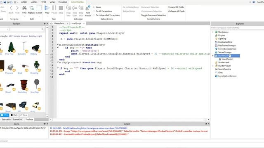Click the Step Over debugger icon
Screen dimensions: 264x148
click(75, 8)
